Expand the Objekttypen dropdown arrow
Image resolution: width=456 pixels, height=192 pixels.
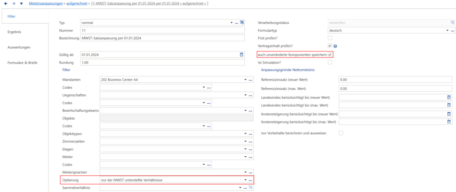click(x=246, y=134)
